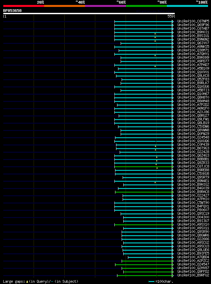This screenshot has height=284, width=211.
Task: Select the UniRef100_B9RFU2 label
Action: point(193,275)
